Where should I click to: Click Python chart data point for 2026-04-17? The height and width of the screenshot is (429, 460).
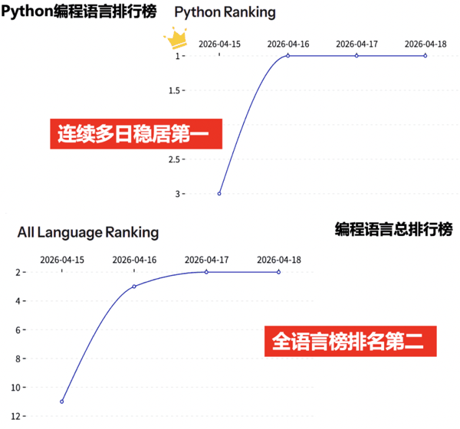pos(356,56)
